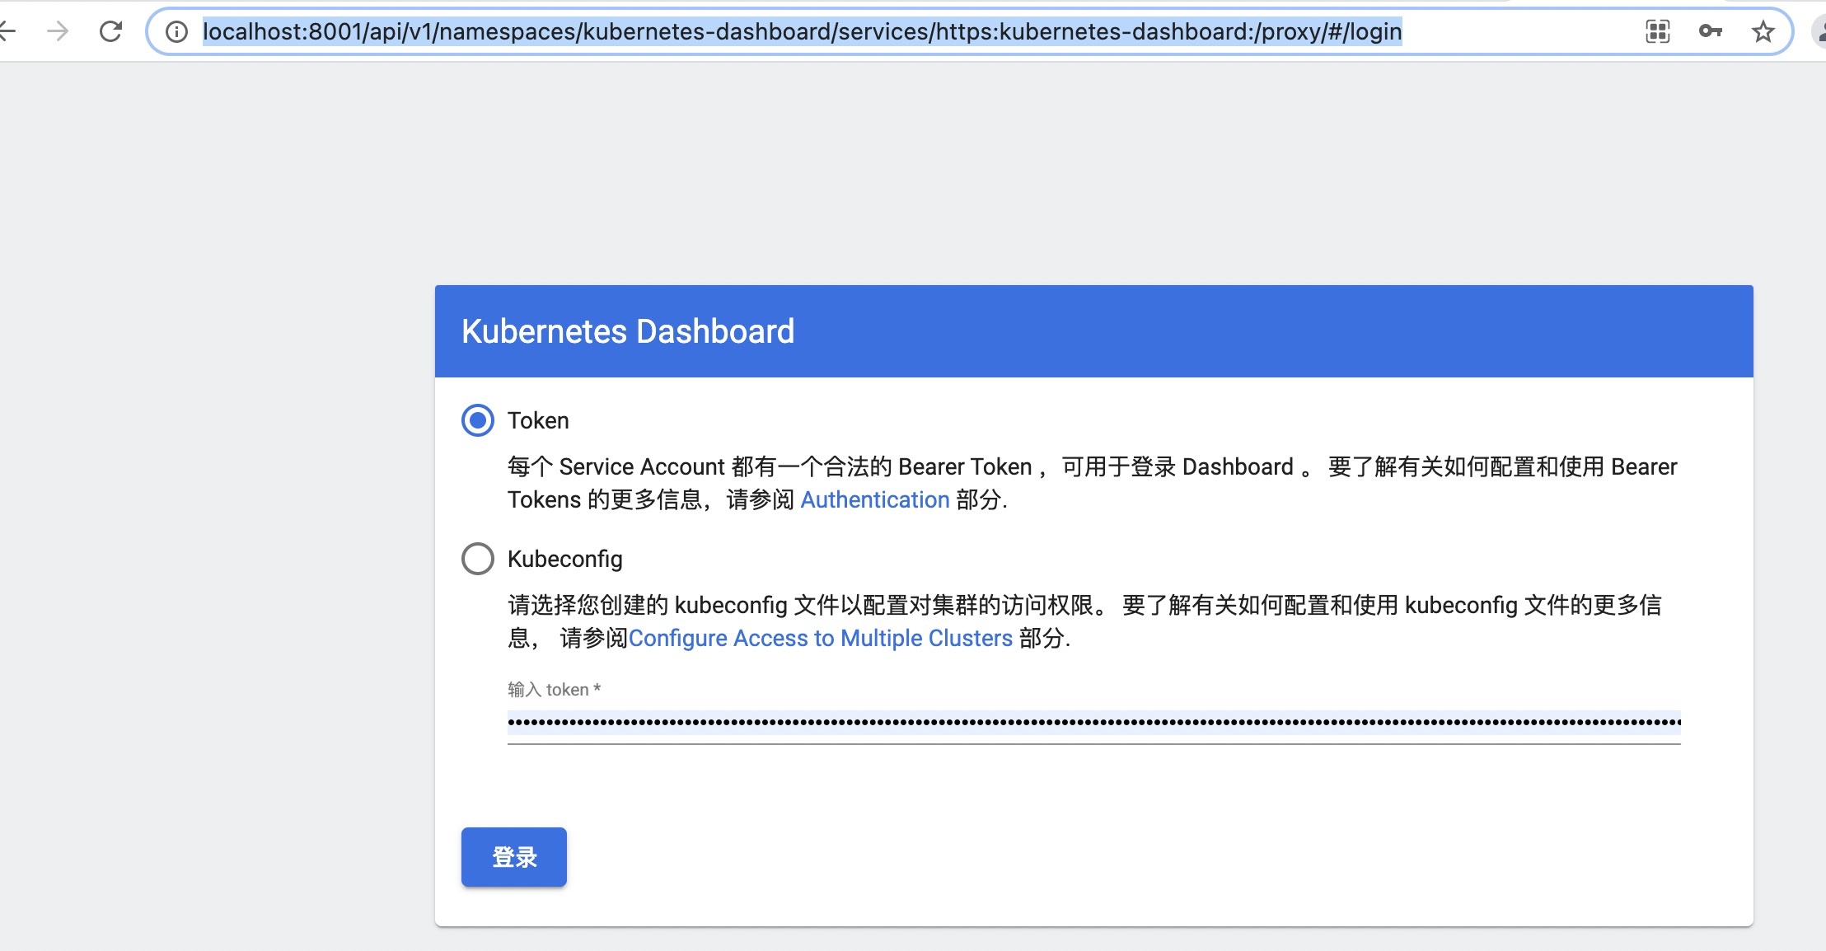Screen dimensions: 1826x951
Task: Open the browser profile avatar
Action: [1819, 32]
